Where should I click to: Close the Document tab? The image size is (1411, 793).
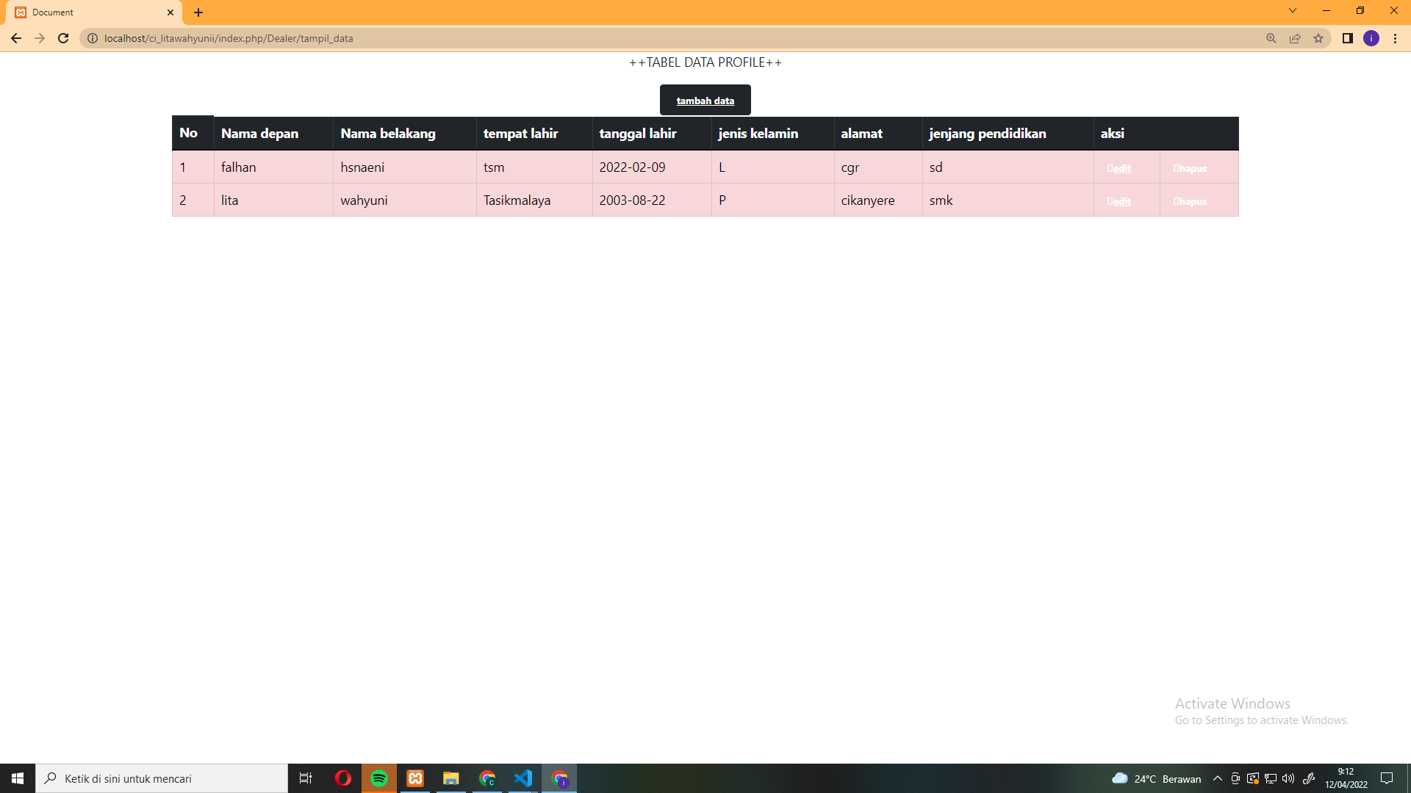pyautogui.click(x=170, y=12)
